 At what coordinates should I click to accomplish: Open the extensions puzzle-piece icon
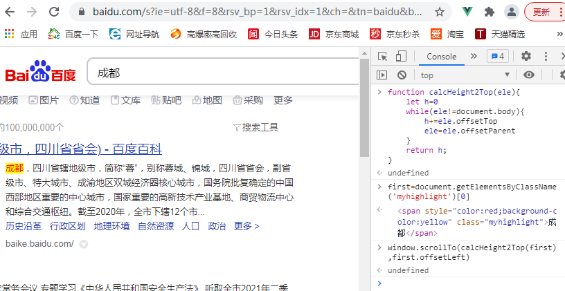[x=490, y=12]
